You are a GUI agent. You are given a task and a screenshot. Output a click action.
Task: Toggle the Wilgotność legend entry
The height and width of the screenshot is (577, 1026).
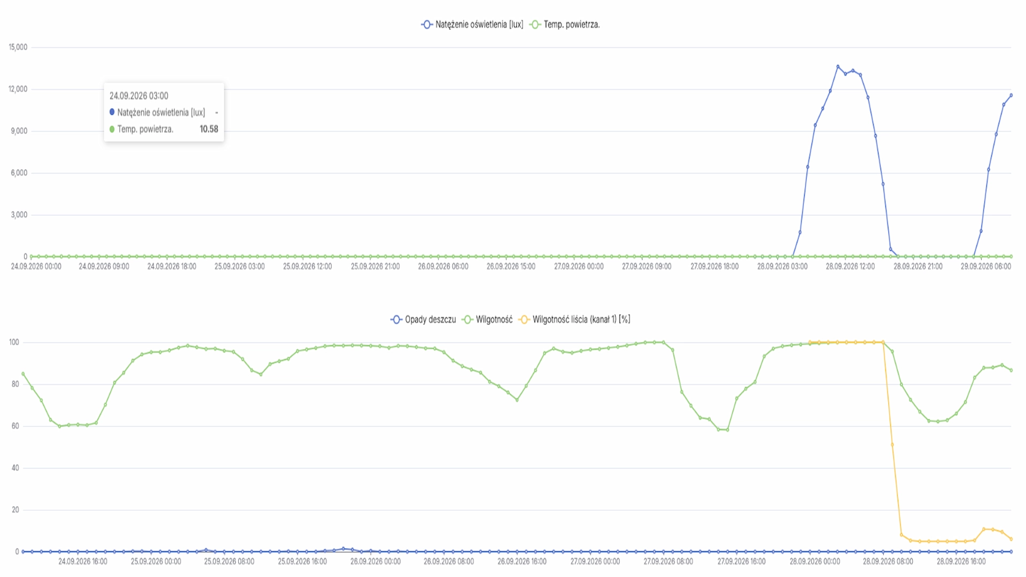487,319
